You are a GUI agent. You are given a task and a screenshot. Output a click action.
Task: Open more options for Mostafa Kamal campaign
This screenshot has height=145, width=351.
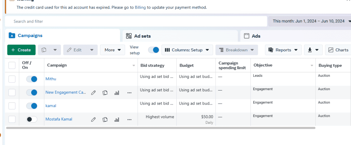click(129, 120)
